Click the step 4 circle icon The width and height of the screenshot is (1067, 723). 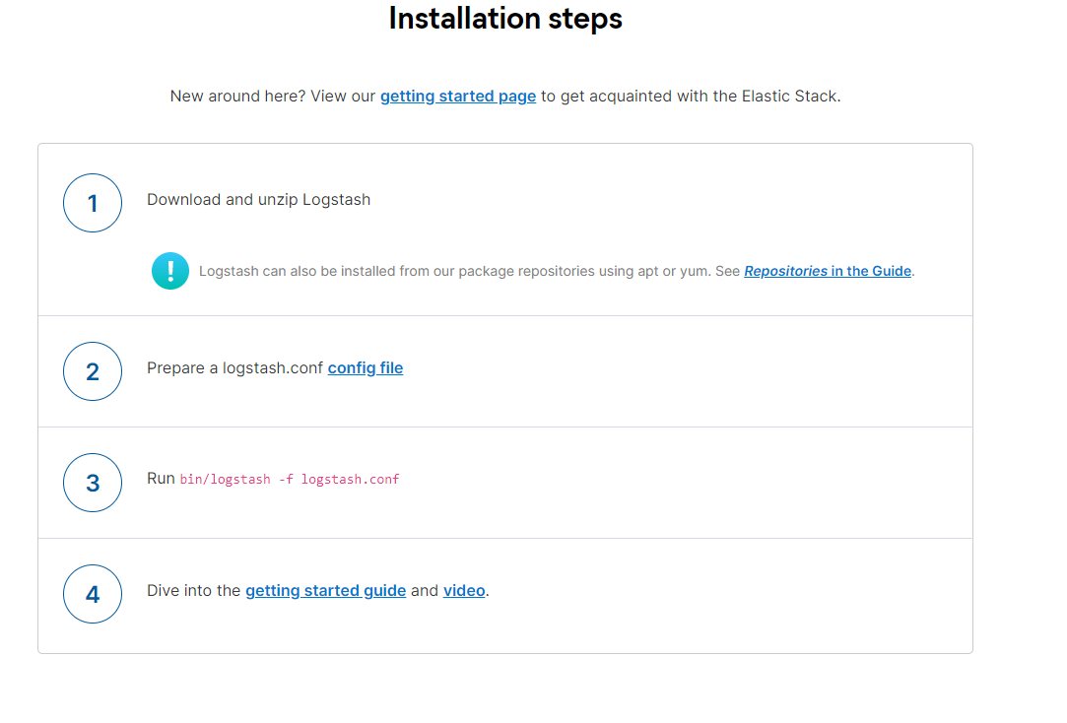tap(93, 594)
